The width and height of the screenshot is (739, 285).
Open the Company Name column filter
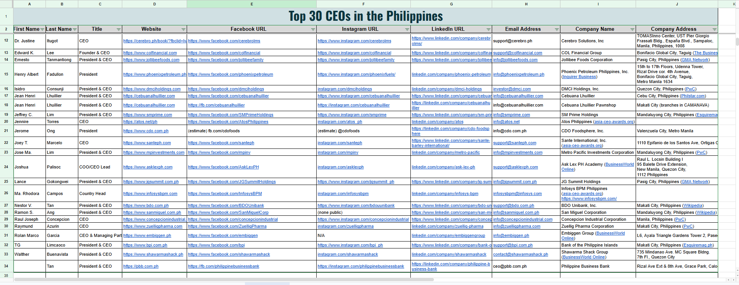coord(633,29)
